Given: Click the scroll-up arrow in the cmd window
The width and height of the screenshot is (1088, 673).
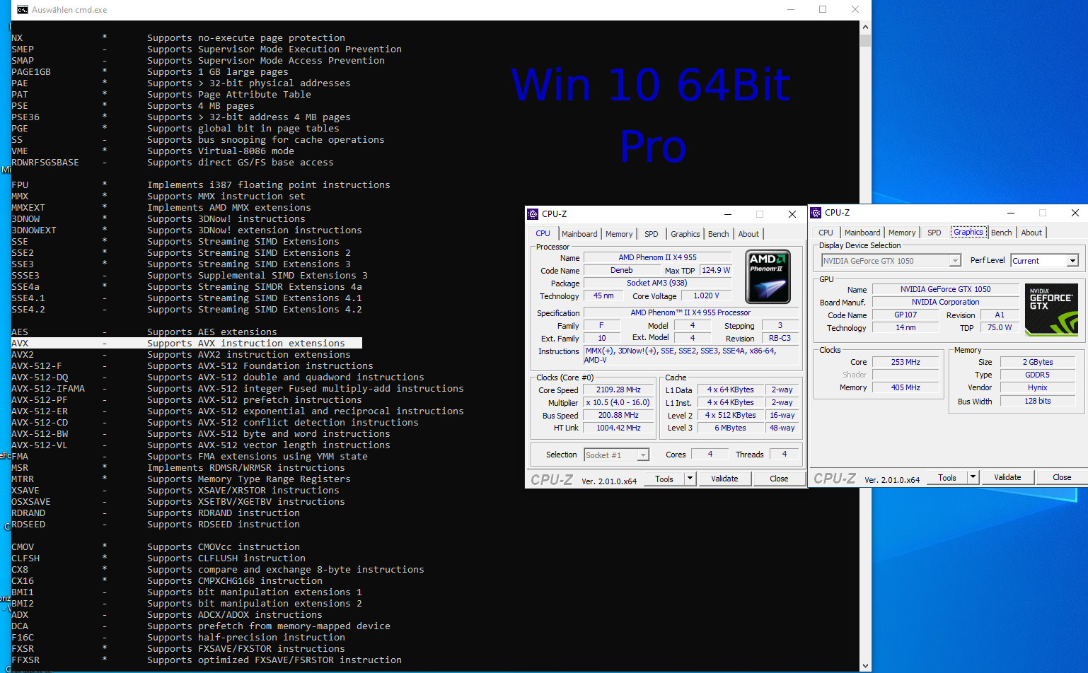Looking at the screenshot, I should 865,27.
